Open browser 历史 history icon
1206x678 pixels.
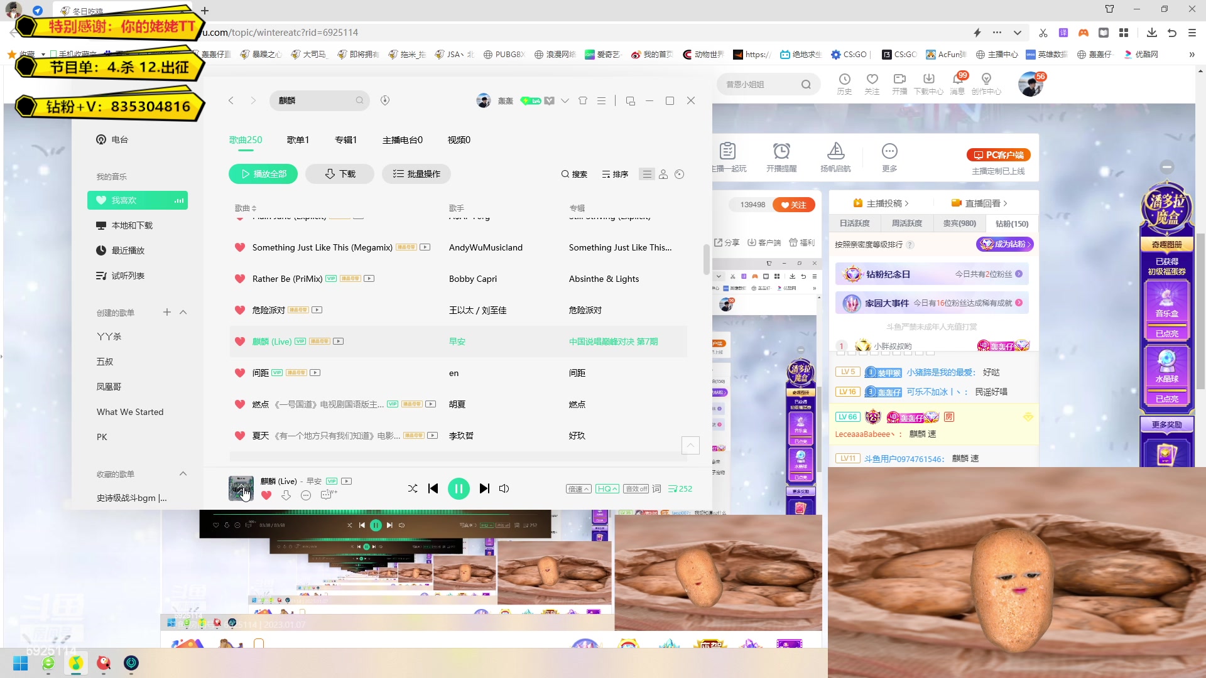pos(844,83)
